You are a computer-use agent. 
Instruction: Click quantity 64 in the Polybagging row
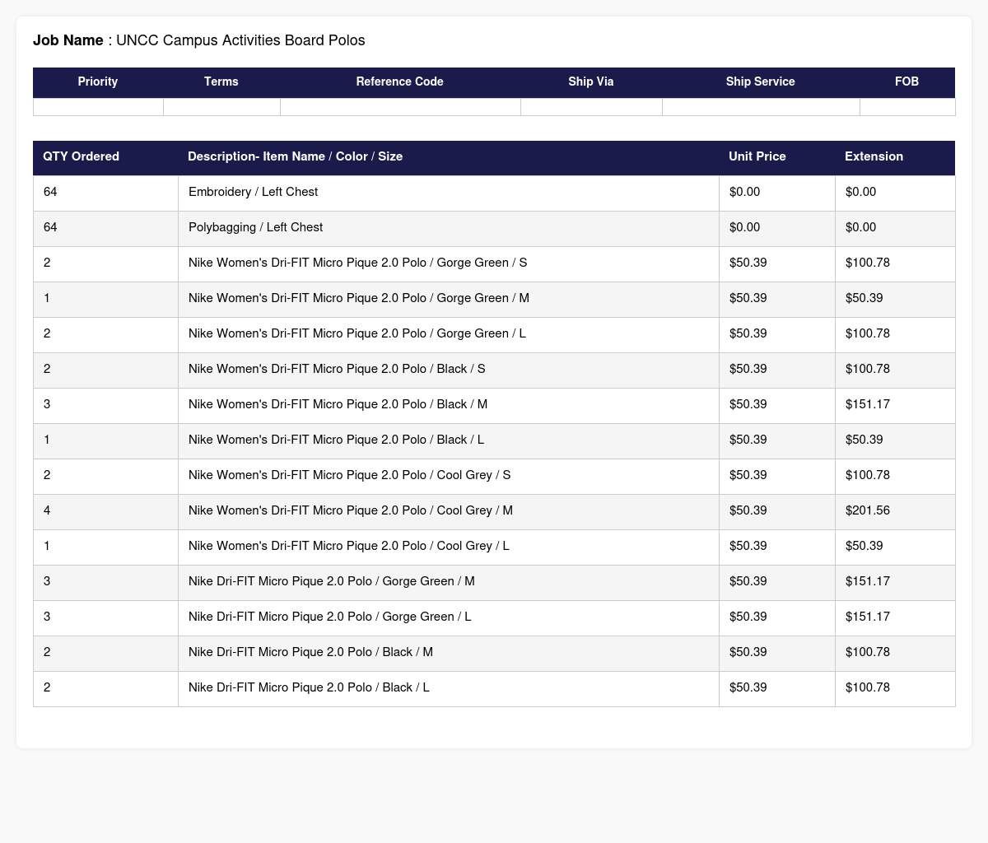(51, 227)
